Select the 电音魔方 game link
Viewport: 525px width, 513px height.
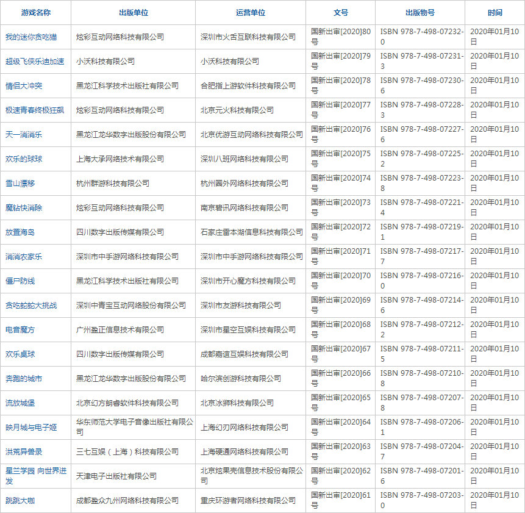pyautogui.click(x=20, y=330)
